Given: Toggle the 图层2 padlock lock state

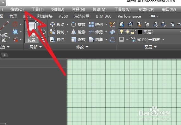Looking at the screenshot, I should [133, 32].
